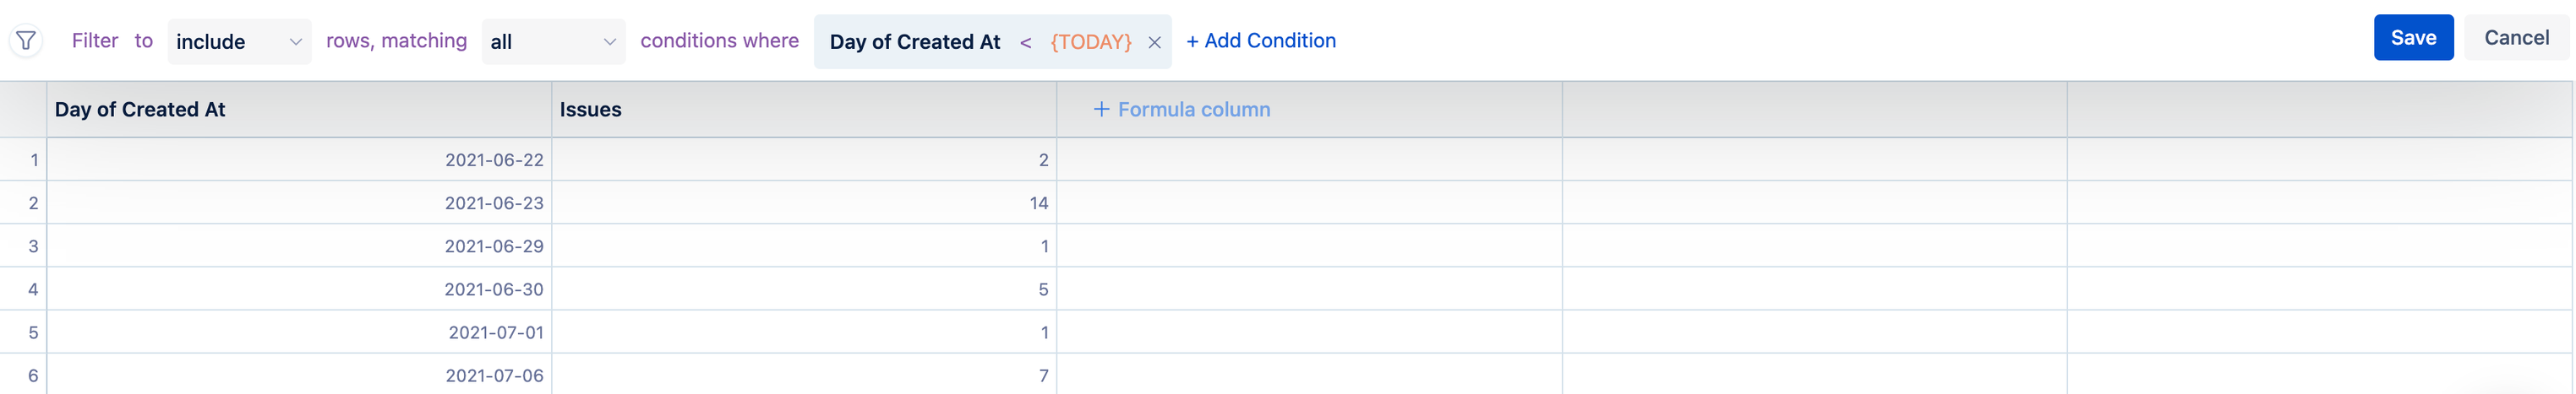Screen dimensions: 2576x394
Task: Click the Add Condition link
Action: point(1260,40)
